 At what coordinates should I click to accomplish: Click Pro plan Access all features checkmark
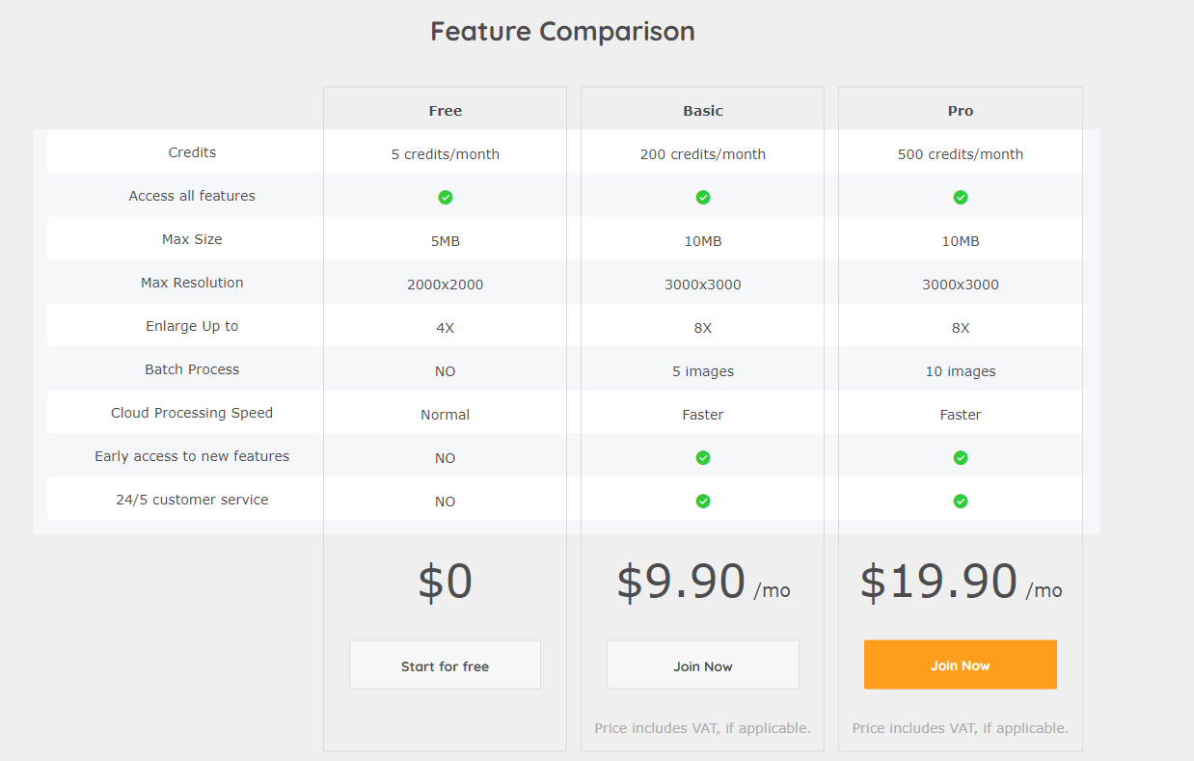pos(961,197)
